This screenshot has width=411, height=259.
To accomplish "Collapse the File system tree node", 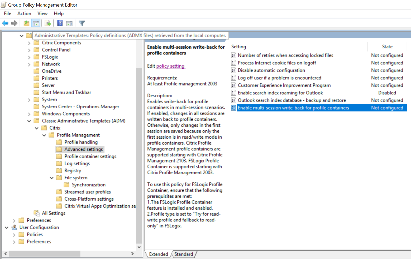I will point(52,178).
